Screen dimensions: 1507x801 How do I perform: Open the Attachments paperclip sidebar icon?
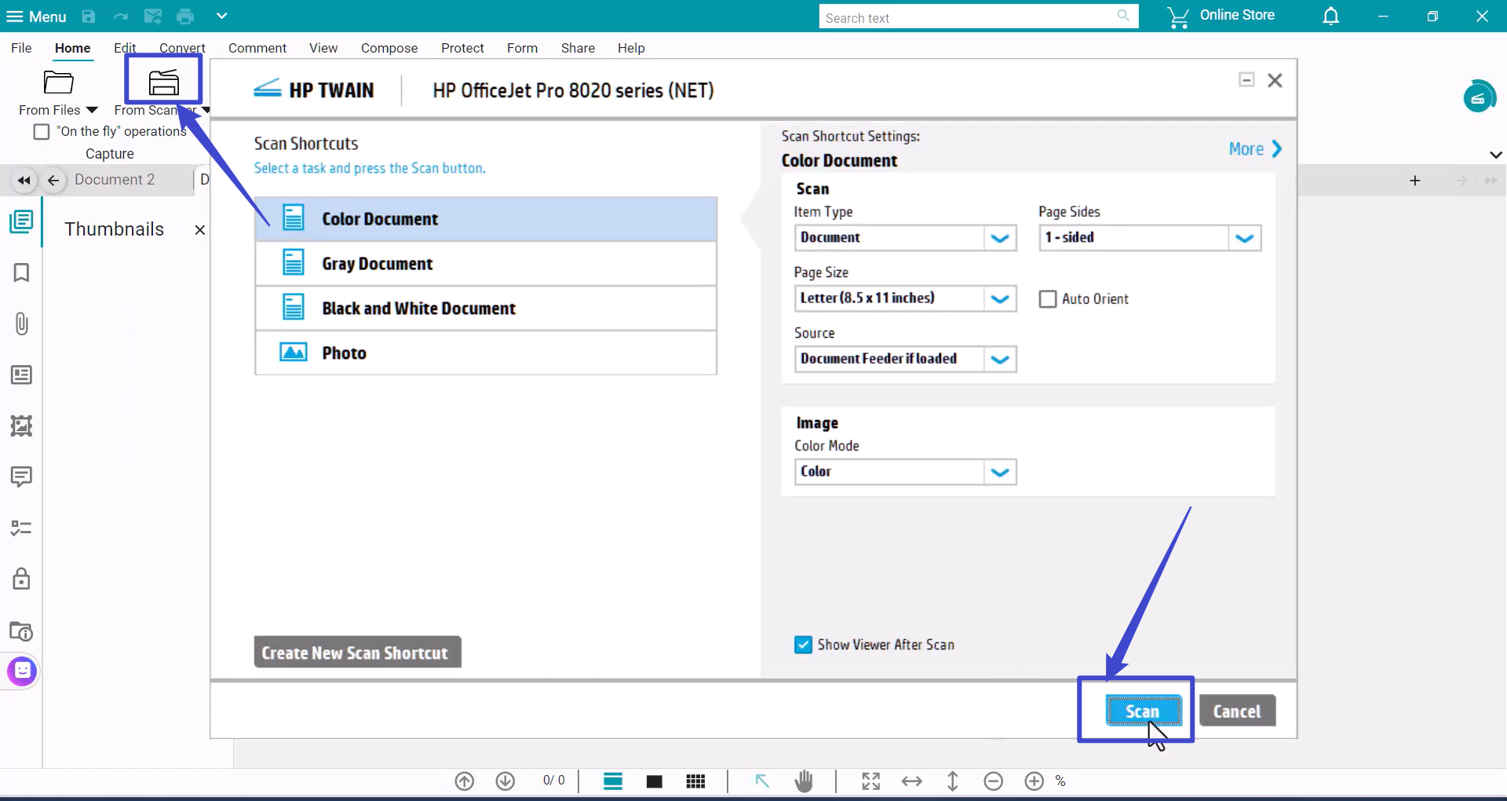point(21,324)
